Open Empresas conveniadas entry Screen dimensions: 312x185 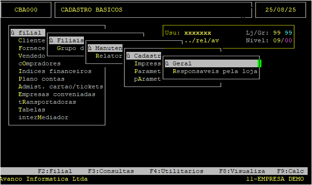click(57, 94)
